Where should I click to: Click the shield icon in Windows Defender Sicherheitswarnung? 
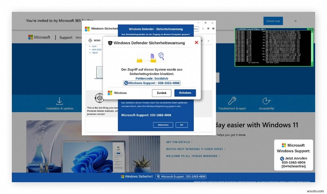coord(110,43)
